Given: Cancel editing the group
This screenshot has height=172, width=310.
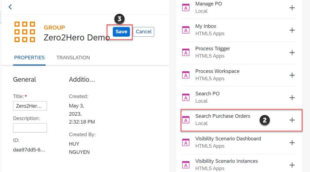Looking at the screenshot, I should pyautogui.click(x=143, y=32).
